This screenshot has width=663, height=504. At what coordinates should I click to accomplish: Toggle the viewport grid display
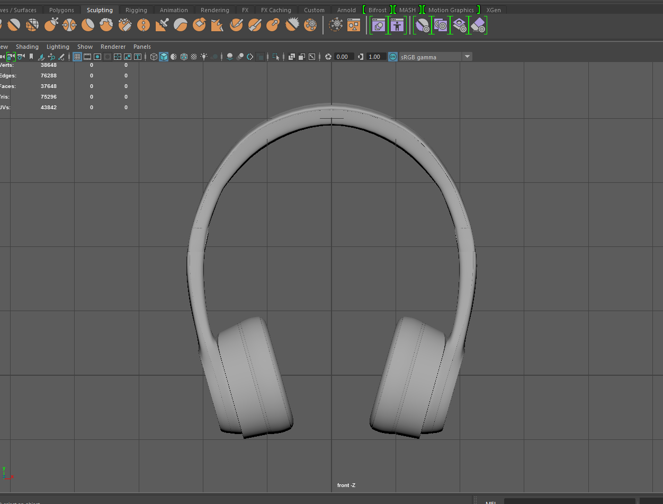77,57
